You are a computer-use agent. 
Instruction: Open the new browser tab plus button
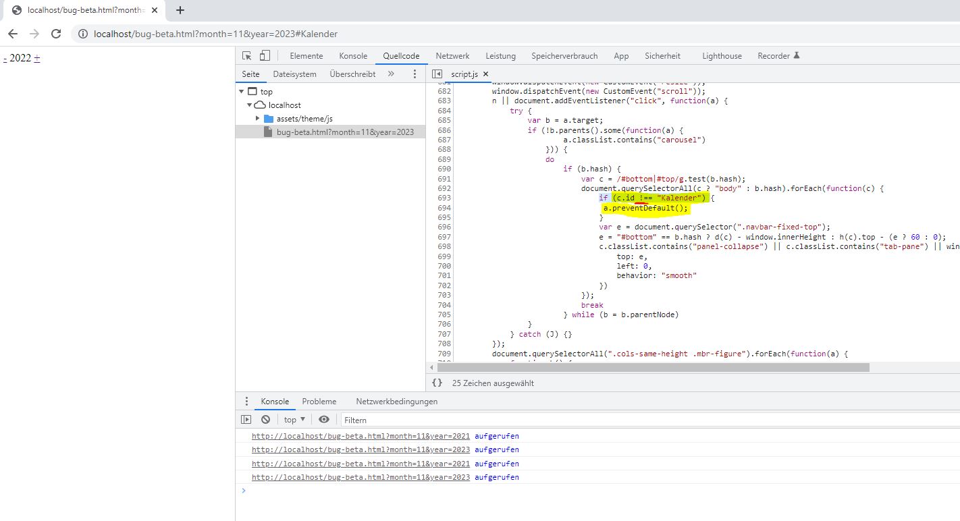pyautogui.click(x=180, y=10)
